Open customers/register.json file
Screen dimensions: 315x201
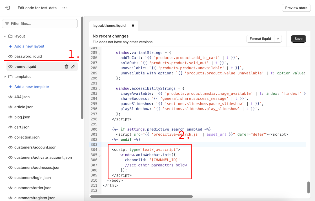pos(35,198)
